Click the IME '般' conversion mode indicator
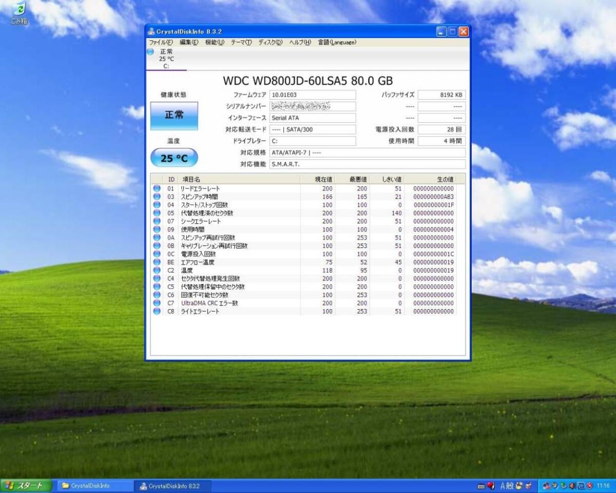This screenshot has width=616, height=493. click(511, 485)
